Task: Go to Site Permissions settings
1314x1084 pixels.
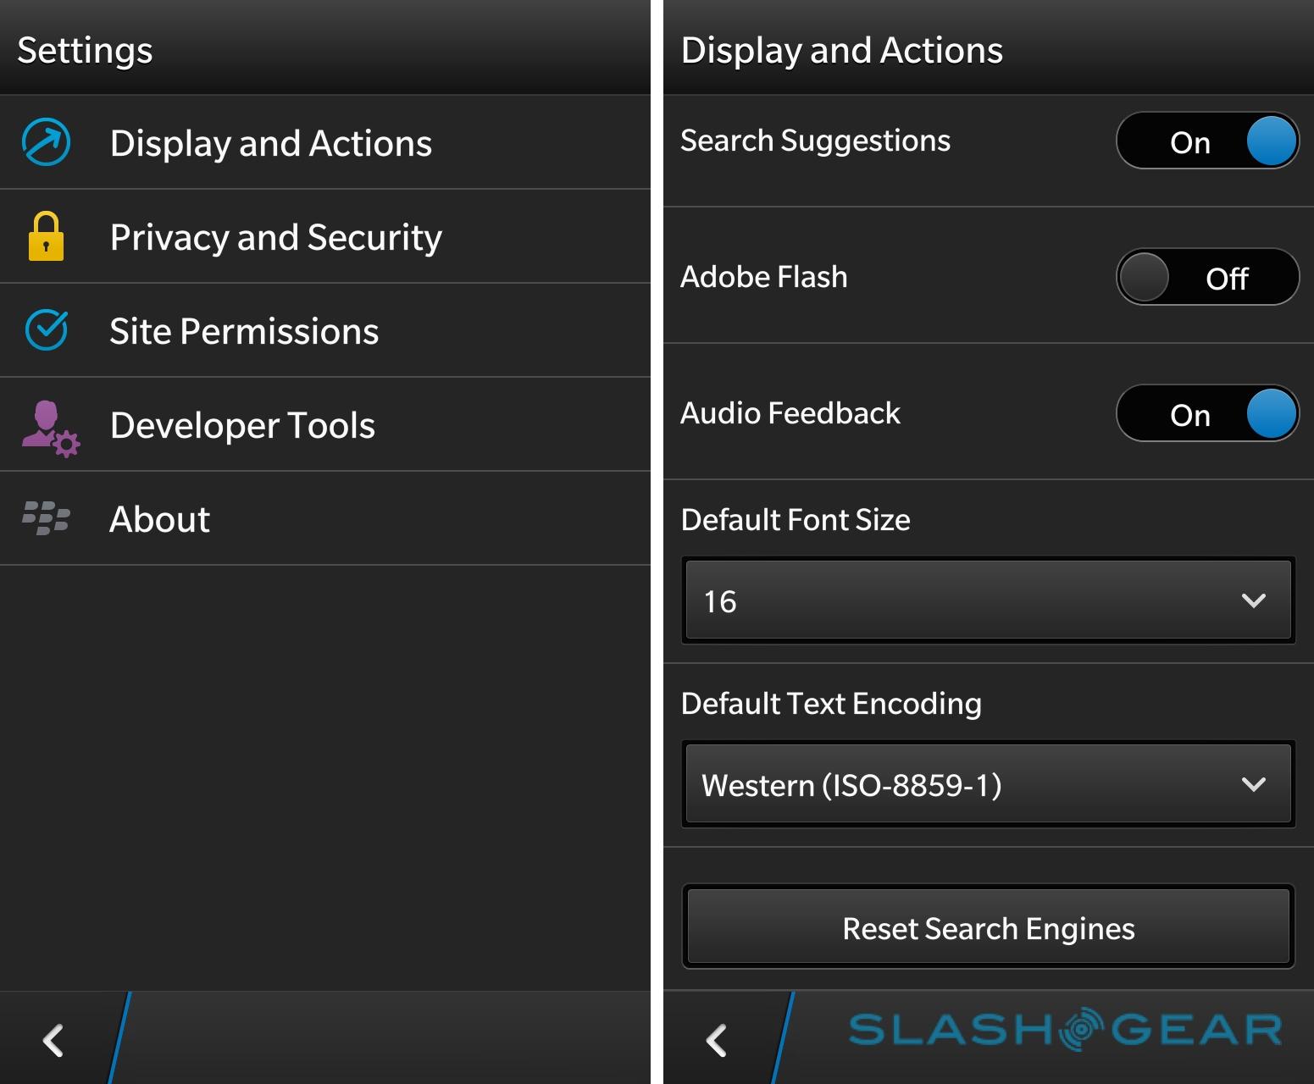Action: pyautogui.click(x=244, y=331)
